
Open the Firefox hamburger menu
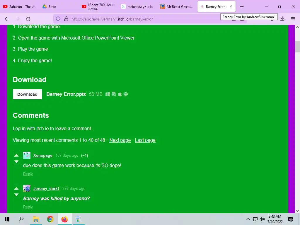click(293, 19)
